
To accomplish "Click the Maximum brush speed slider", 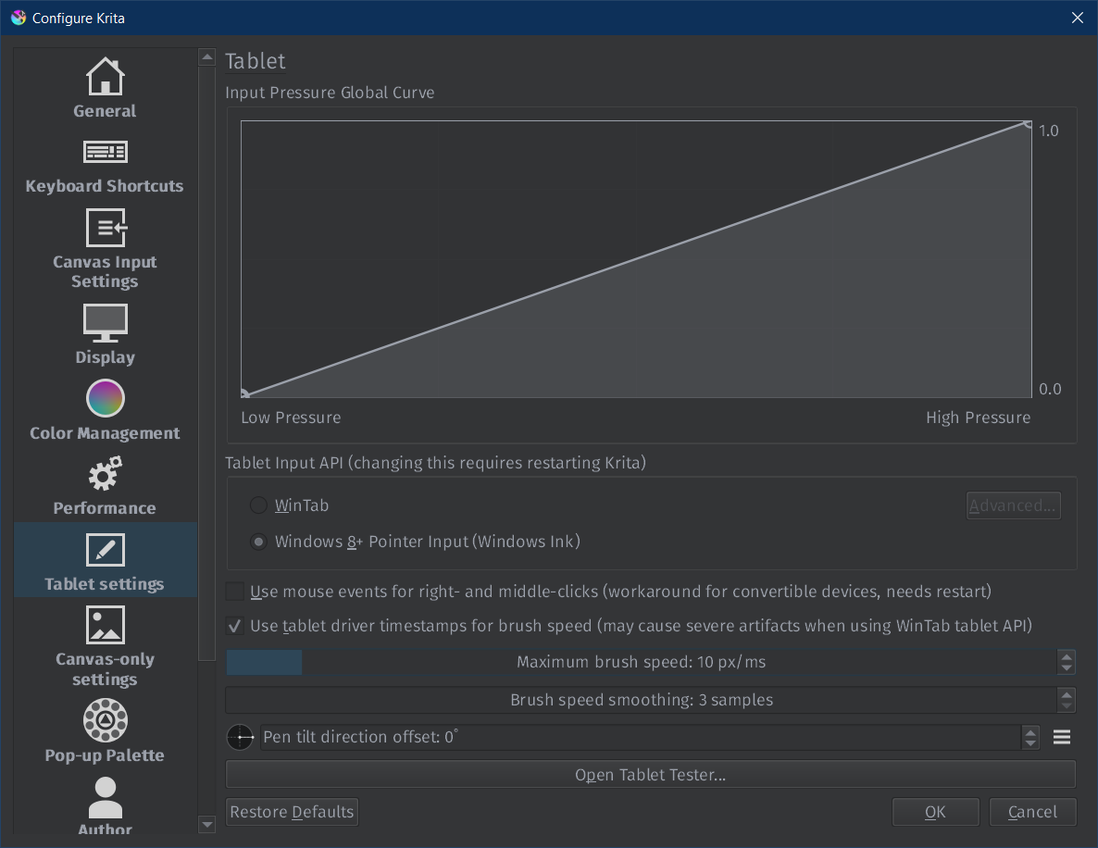I will (641, 662).
